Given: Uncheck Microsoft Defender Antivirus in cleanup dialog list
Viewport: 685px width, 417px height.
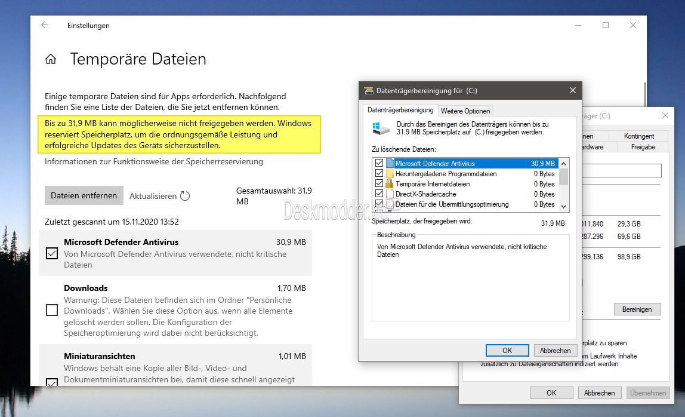Looking at the screenshot, I should (x=379, y=163).
